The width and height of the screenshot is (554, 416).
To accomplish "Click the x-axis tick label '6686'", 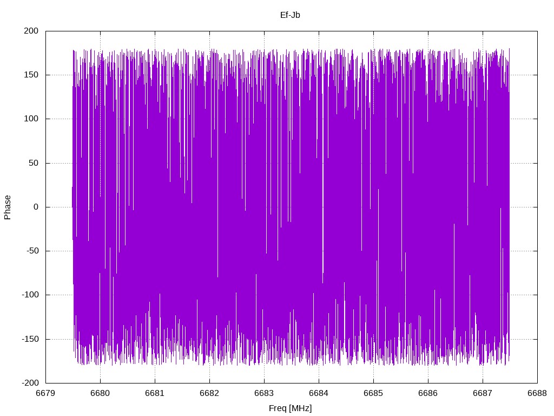I will tap(428, 393).
